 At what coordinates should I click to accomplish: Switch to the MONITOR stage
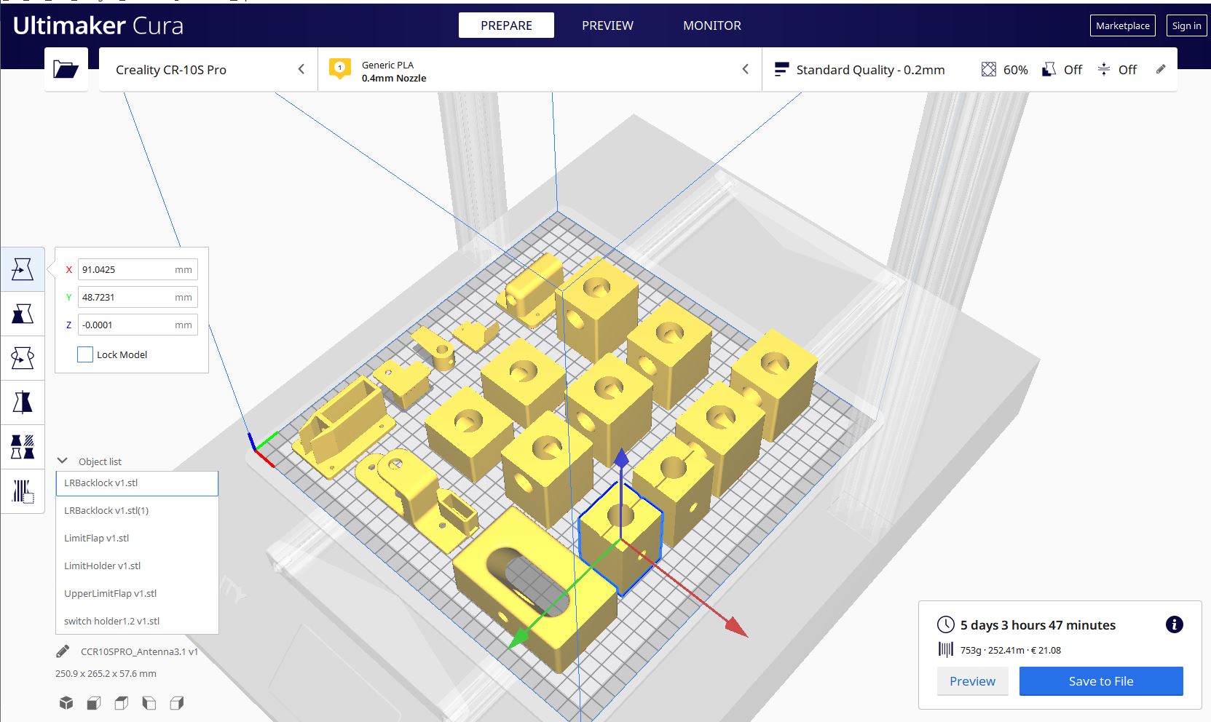point(711,25)
